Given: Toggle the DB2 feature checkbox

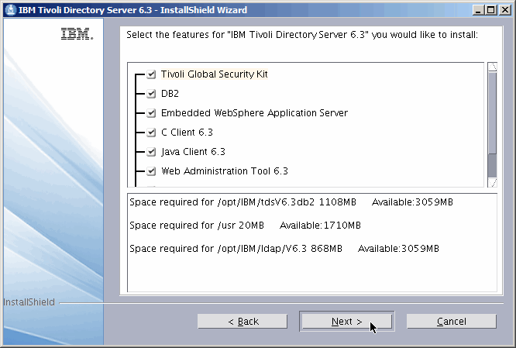Looking at the screenshot, I should tap(151, 94).
